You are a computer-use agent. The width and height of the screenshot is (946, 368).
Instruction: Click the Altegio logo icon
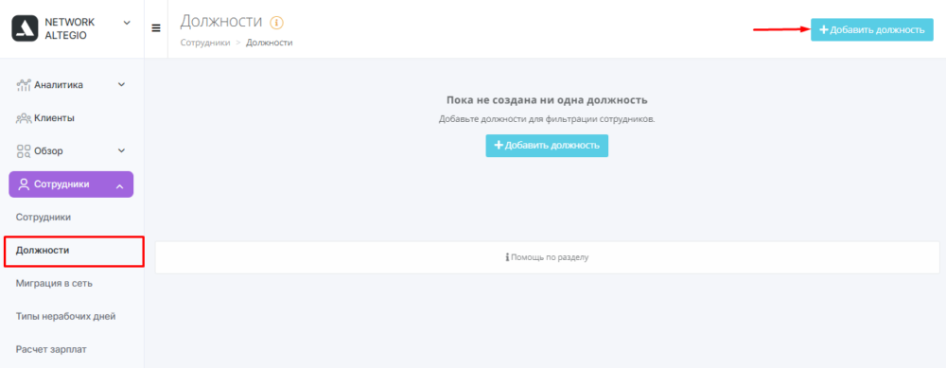click(x=25, y=28)
